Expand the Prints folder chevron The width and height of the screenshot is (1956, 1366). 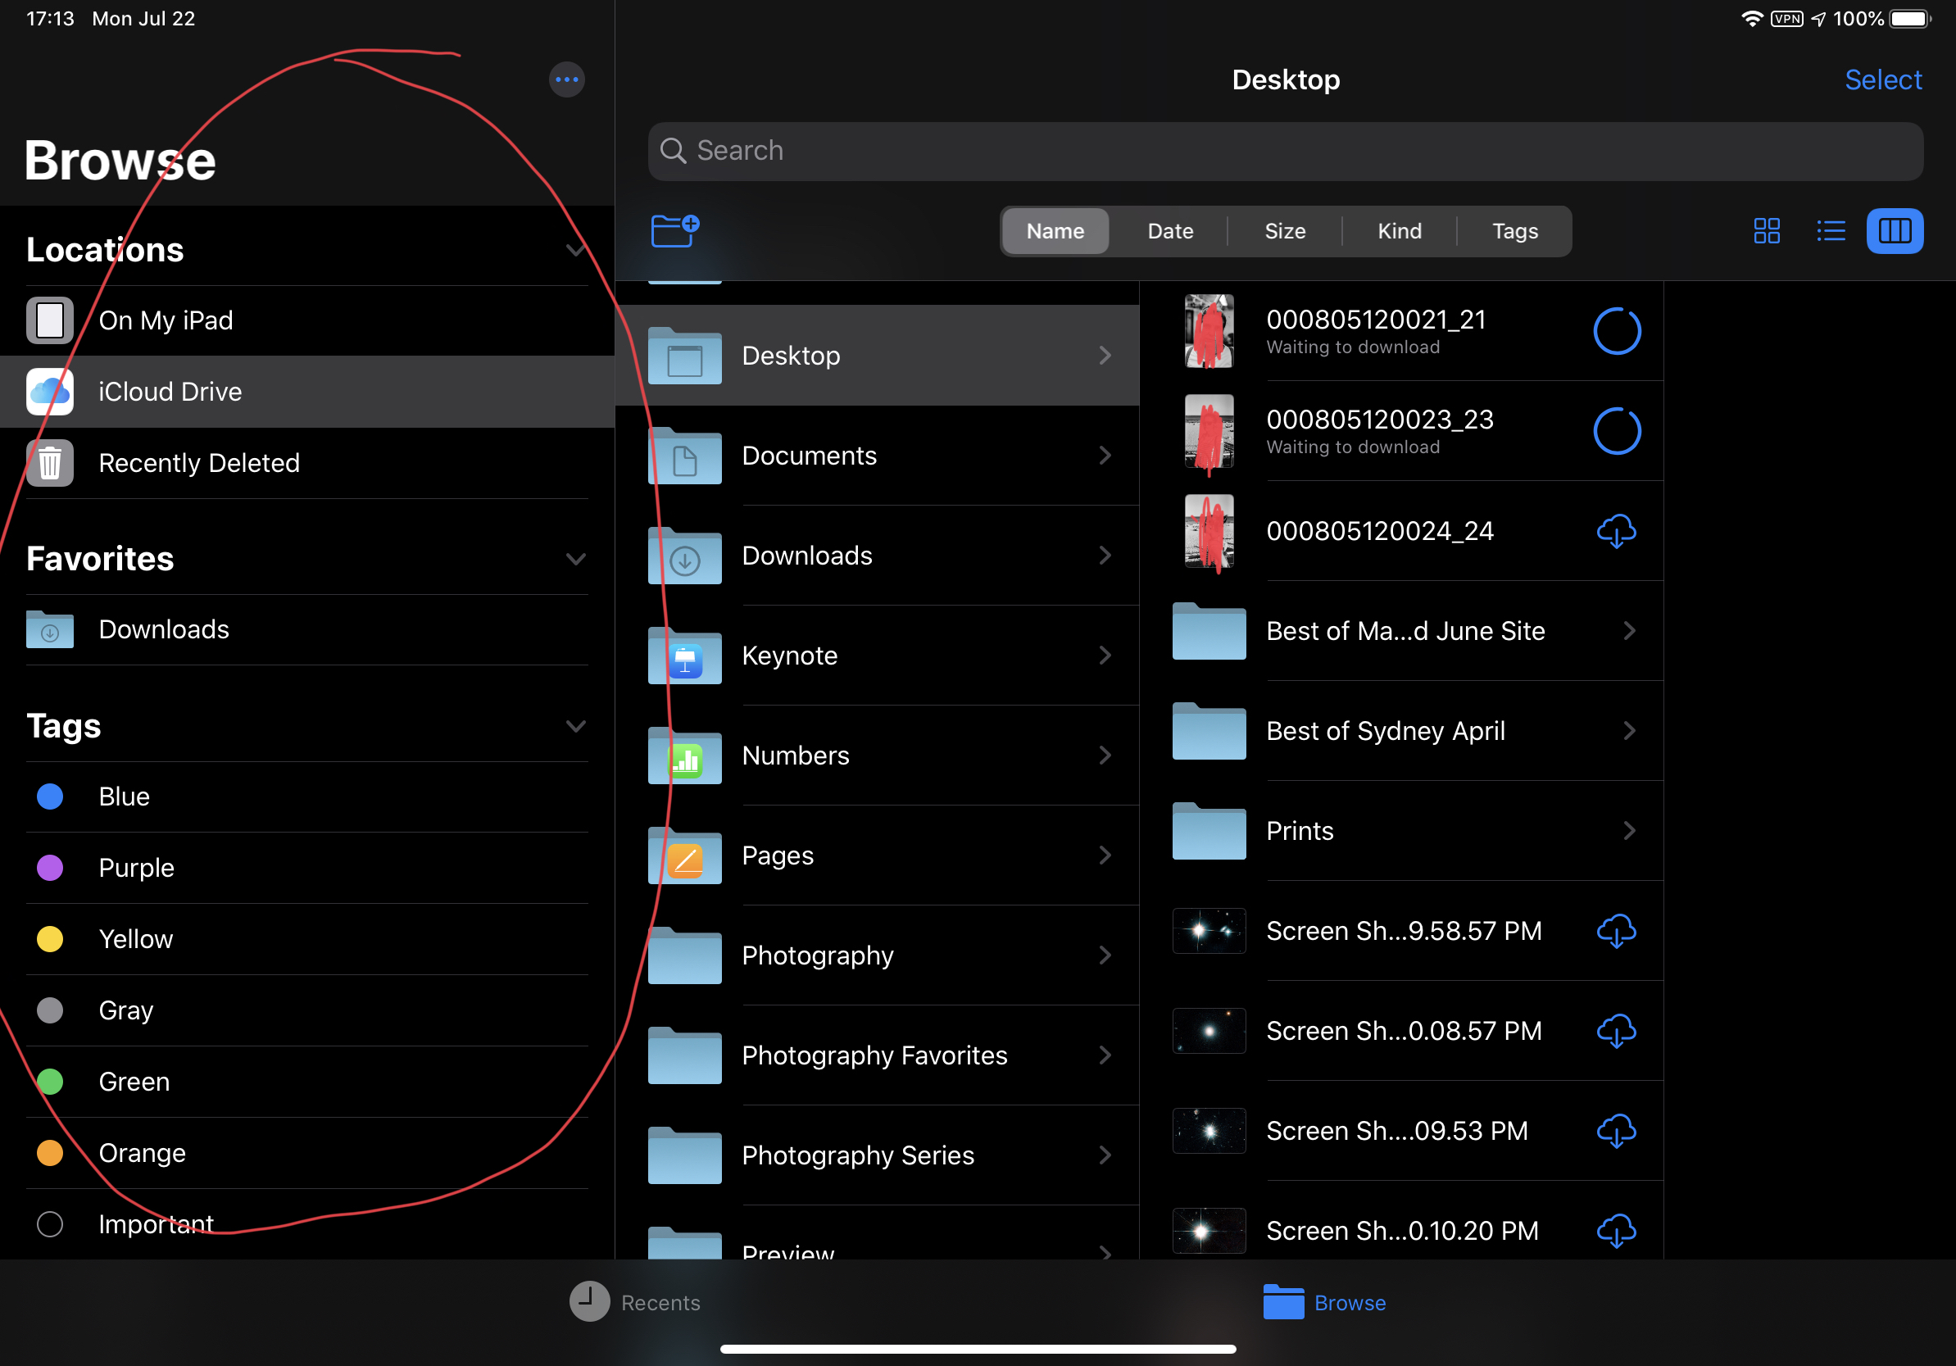tap(1629, 831)
